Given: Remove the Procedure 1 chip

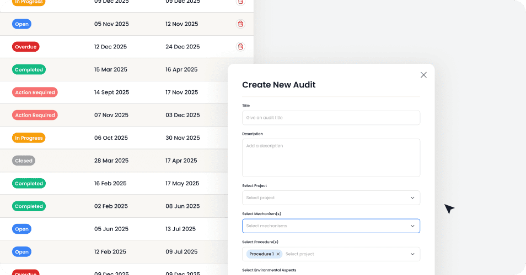Looking at the screenshot, I should pyautogui.click(x=278, y=254).
